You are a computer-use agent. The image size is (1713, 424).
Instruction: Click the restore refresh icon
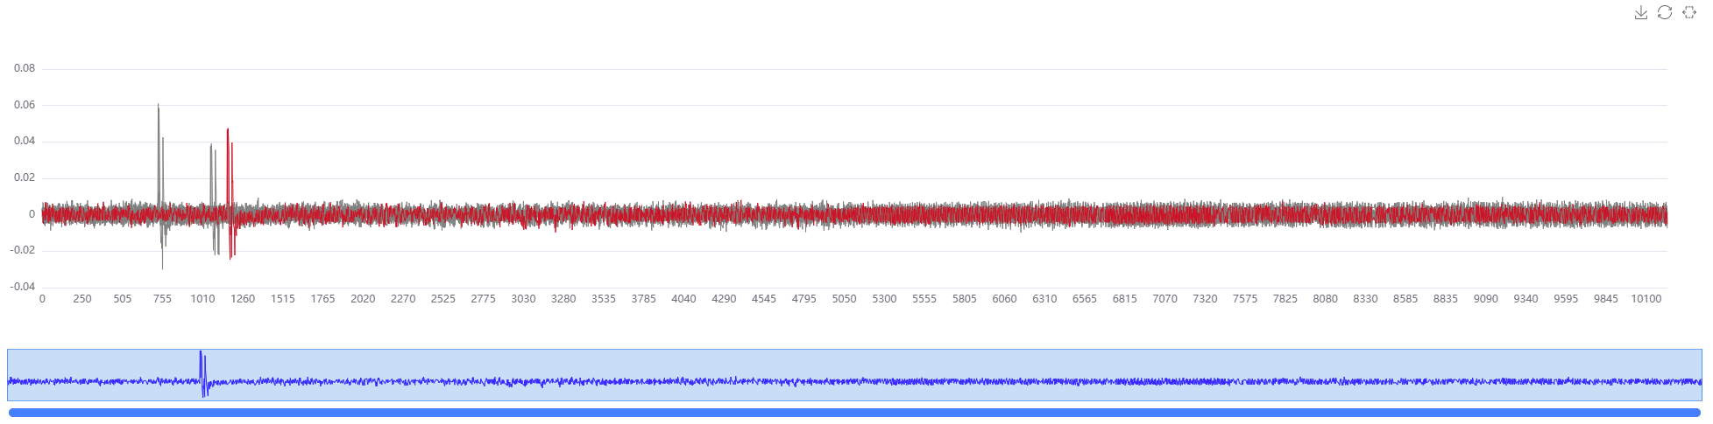click(x=1665, y=12)
